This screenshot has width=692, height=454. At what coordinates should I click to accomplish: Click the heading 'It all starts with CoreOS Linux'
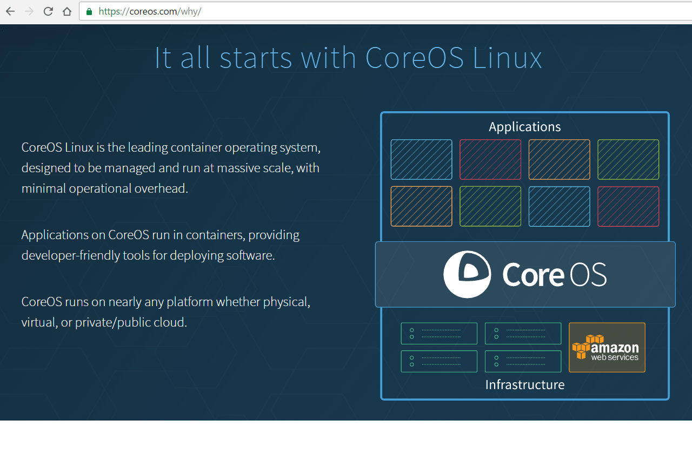click(x=348, y=58)
